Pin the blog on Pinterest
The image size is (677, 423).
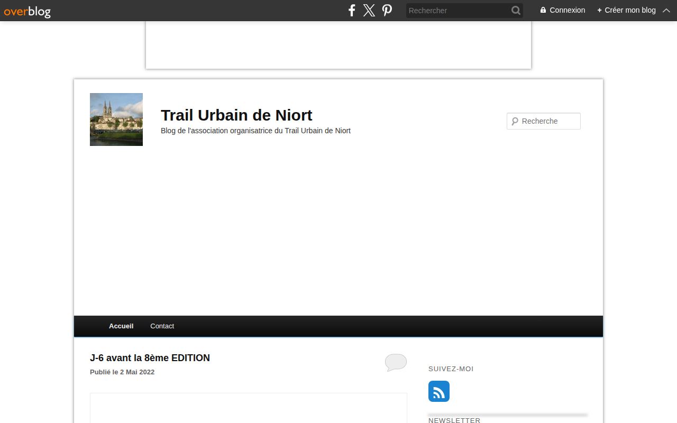pyautogui.click(x=387, y=10)
